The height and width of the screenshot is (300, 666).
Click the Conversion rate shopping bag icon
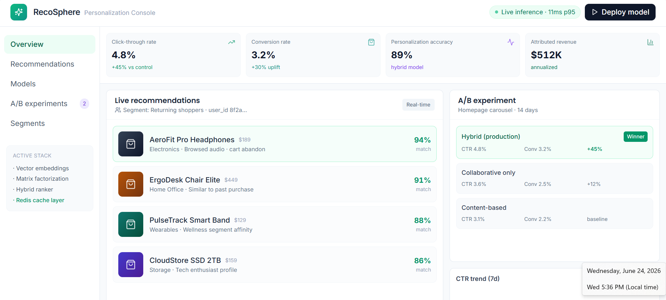click(371, 42)
